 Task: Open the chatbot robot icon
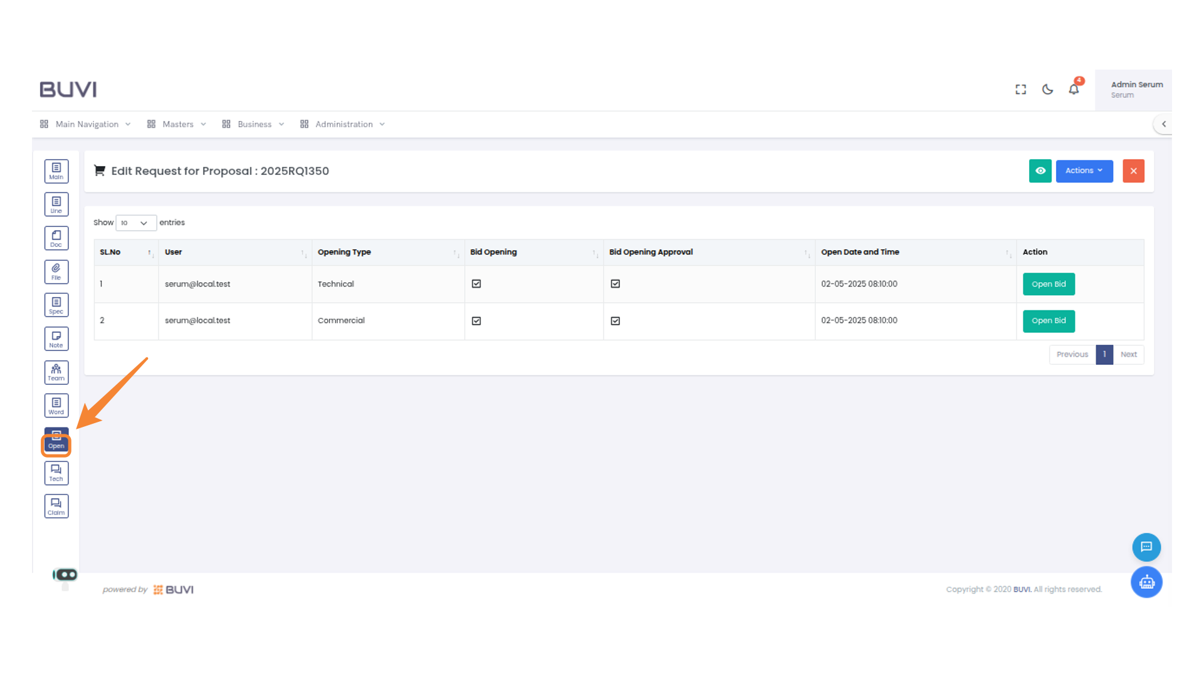pyautogui.click(x=1146, y=582)
